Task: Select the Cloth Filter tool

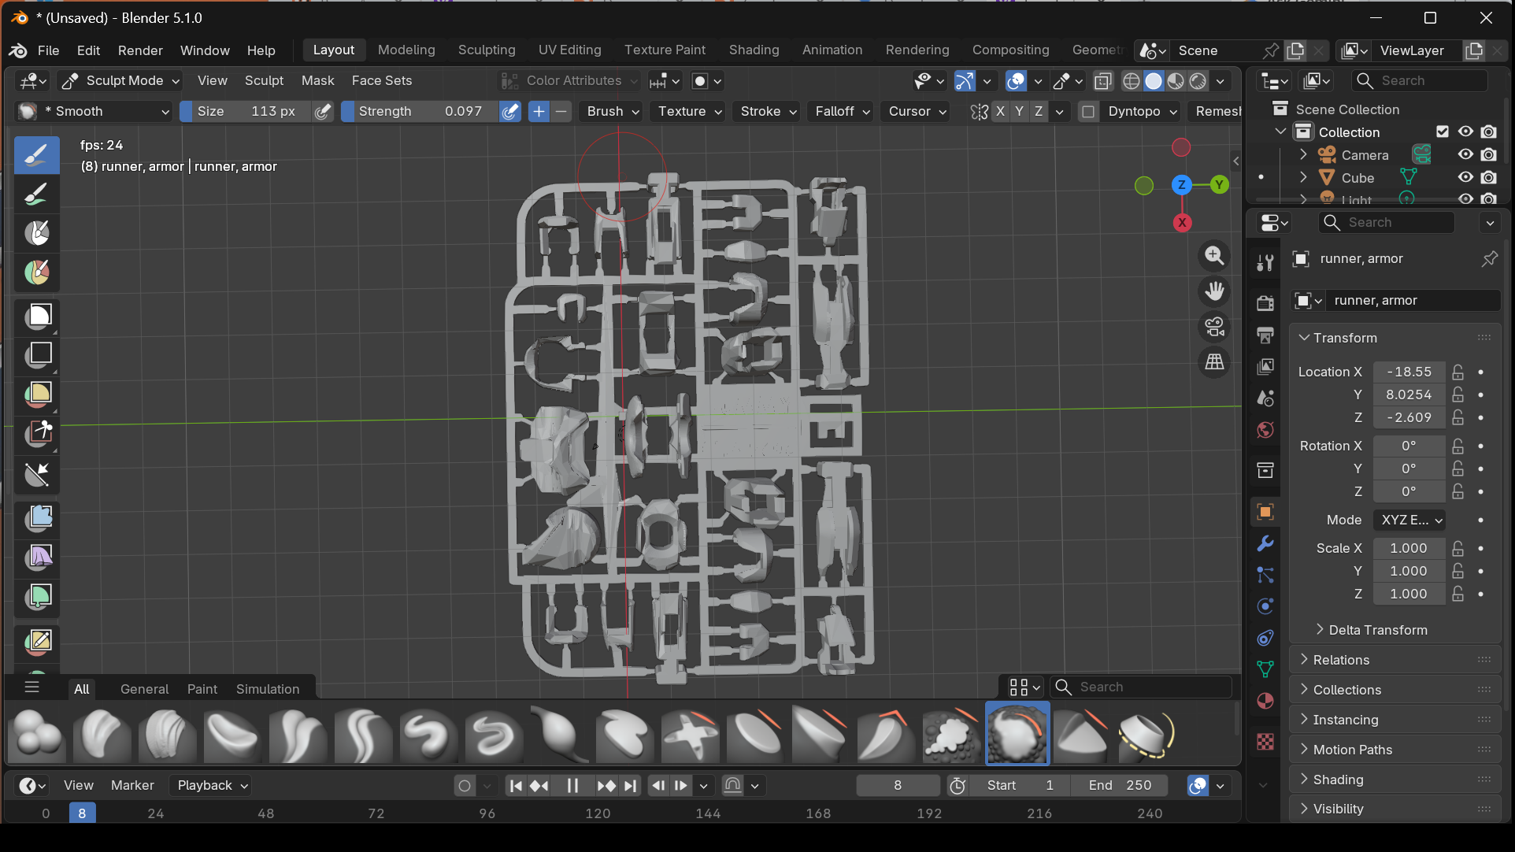Action: (x=37, y=557)
